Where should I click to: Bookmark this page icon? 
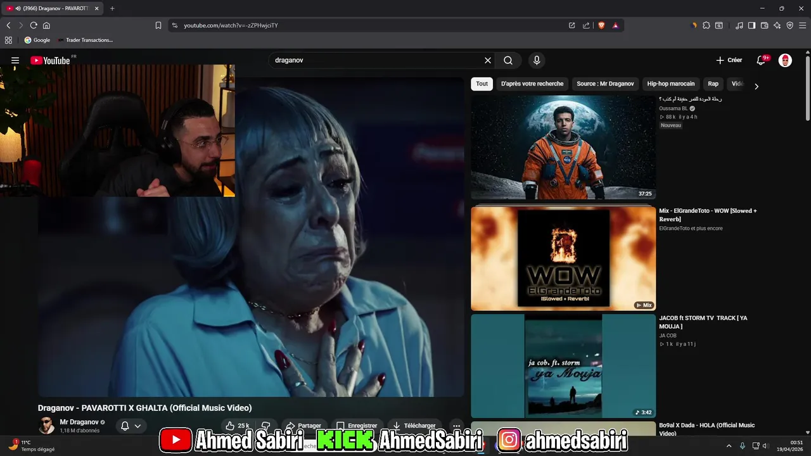(x=158, y=25)
